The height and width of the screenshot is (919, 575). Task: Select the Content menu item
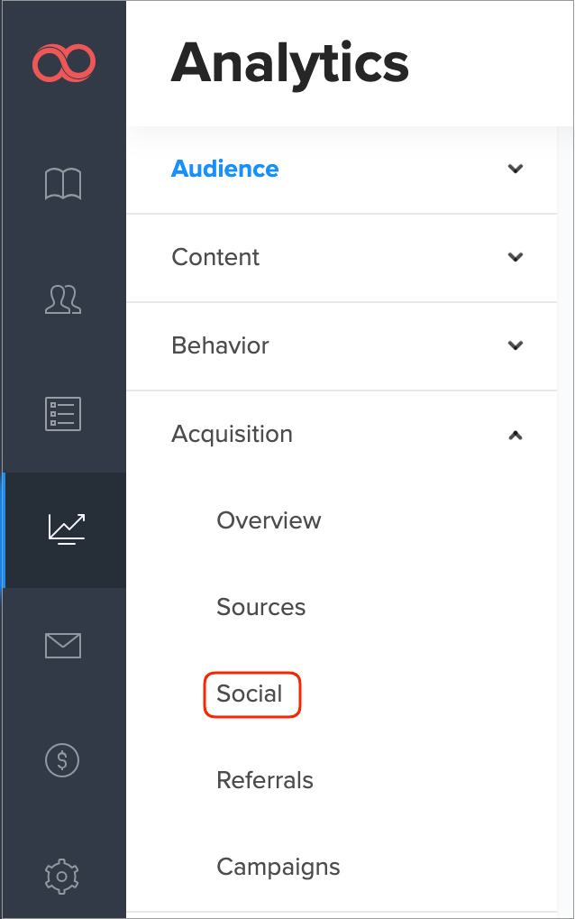tap(215, 257)
